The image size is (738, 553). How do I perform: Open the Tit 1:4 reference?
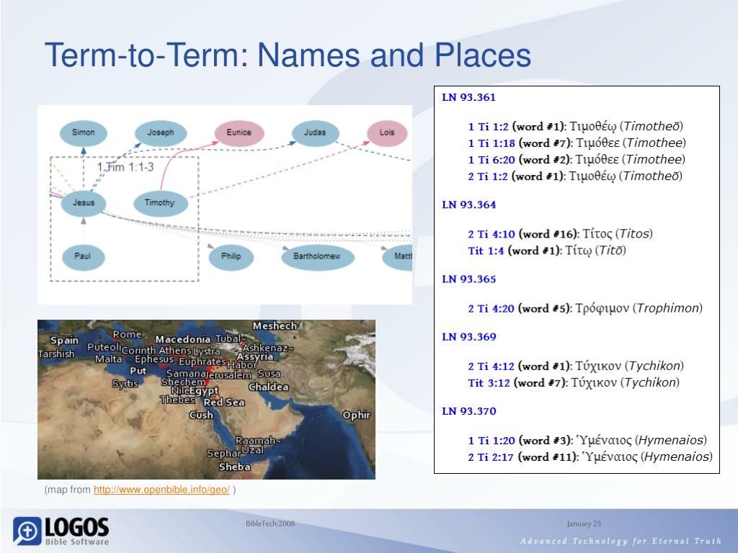486,251
